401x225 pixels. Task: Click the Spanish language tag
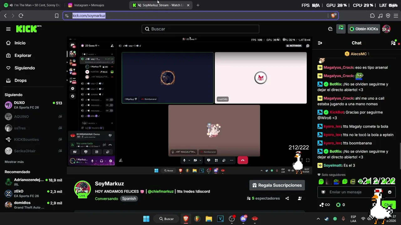pyautogui.click(x=129, y=198)
